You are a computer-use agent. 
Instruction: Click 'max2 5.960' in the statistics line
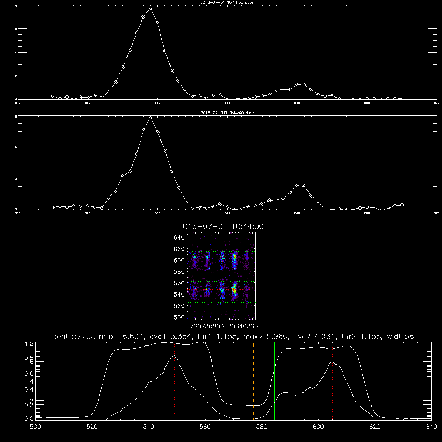[264, 336]
